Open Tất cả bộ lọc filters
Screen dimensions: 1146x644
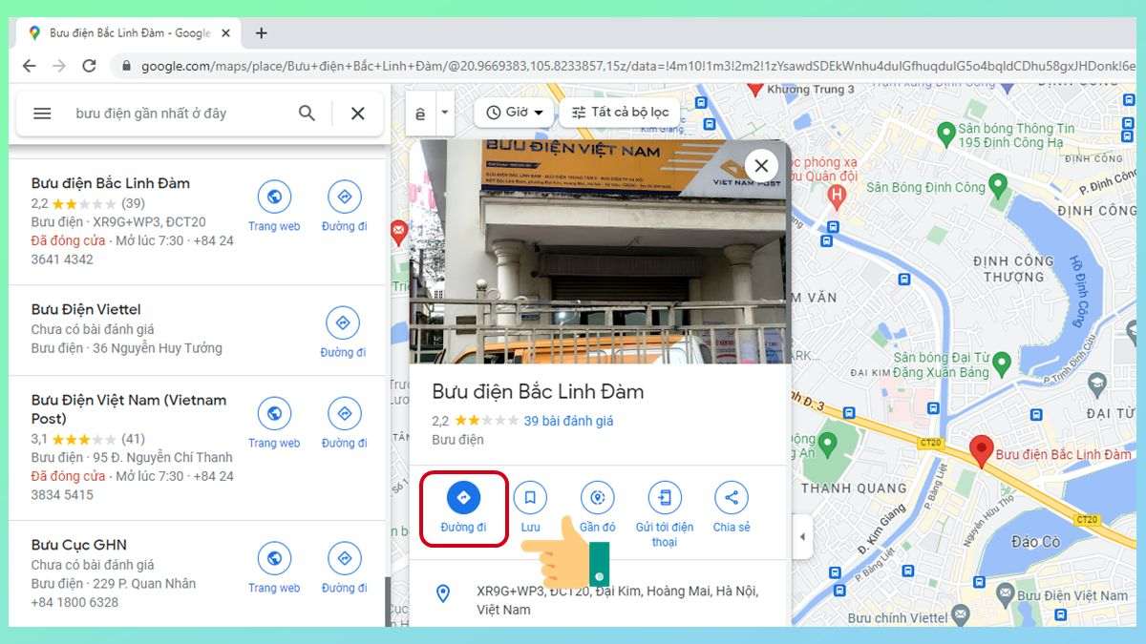click(620, 113)
